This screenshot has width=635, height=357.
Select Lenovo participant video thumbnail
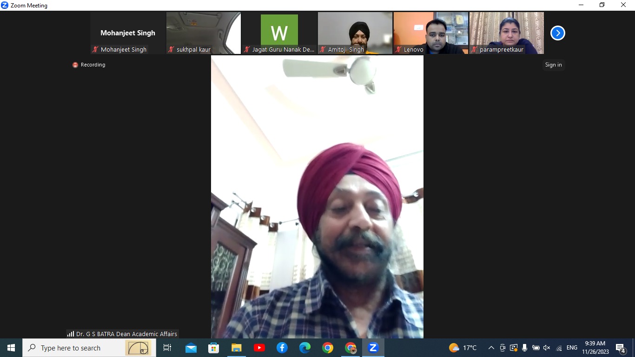pos(431,33)
